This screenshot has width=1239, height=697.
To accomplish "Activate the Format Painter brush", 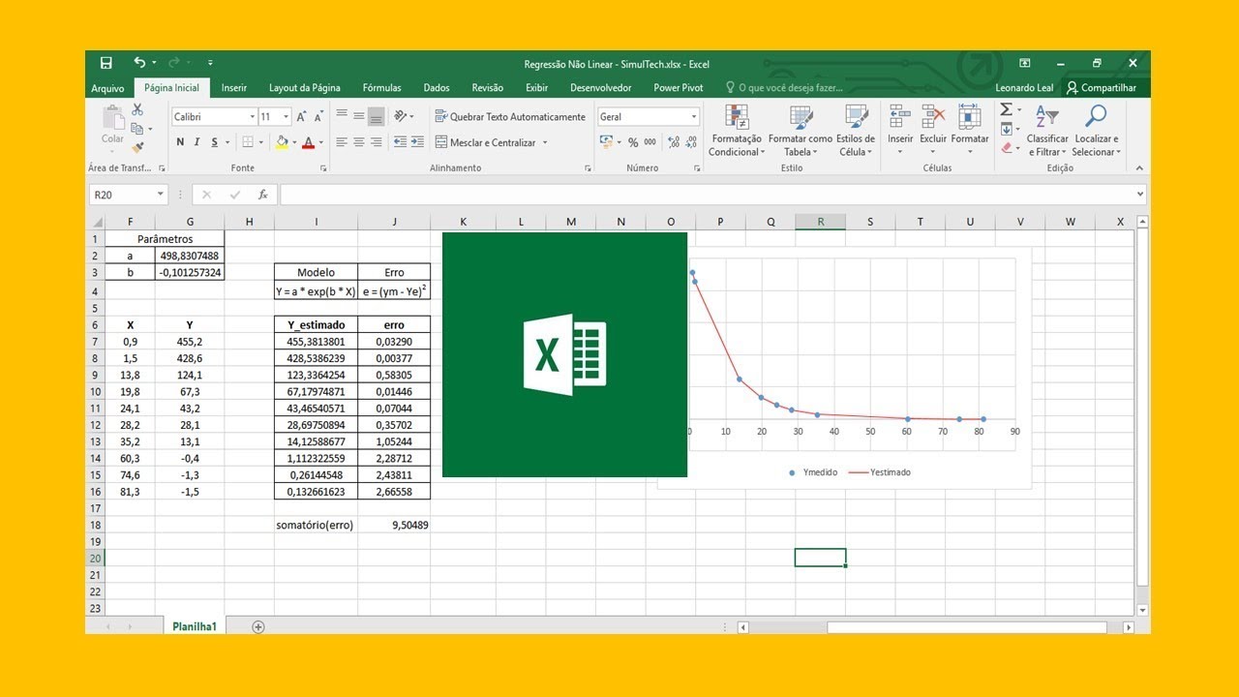I will point(136,147).
